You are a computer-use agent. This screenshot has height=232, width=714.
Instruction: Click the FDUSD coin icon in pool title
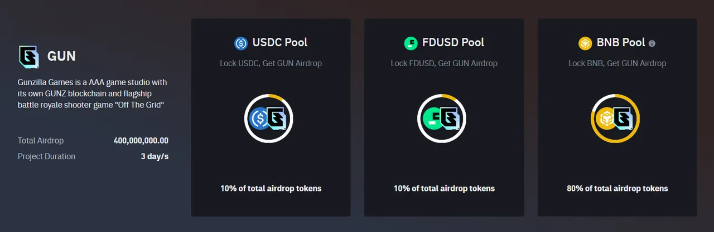(x=411, y=43)
